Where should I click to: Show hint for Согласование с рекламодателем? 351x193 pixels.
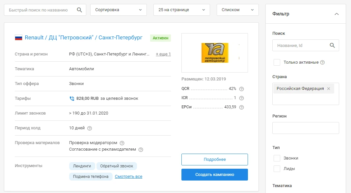pos(141,149)
